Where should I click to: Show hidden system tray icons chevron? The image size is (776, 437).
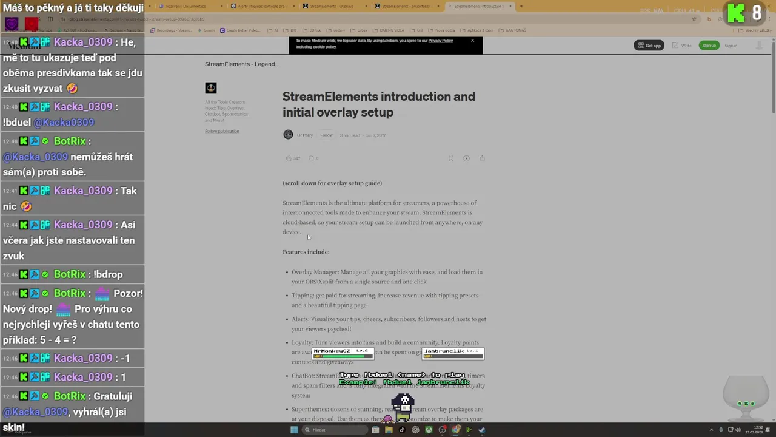[x=712, y=430]
